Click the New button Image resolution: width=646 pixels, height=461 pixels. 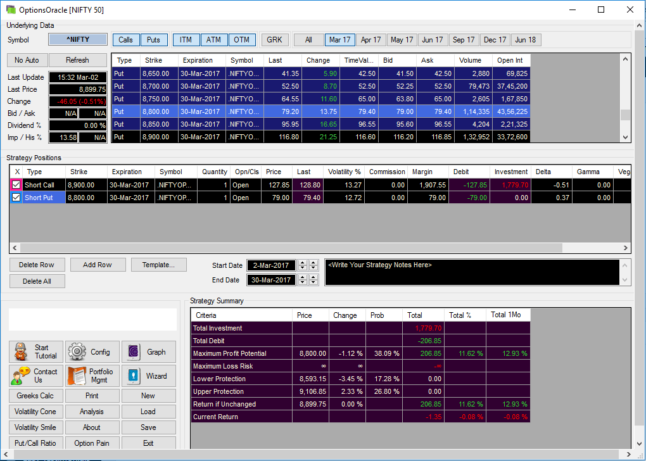pos(149,396)
